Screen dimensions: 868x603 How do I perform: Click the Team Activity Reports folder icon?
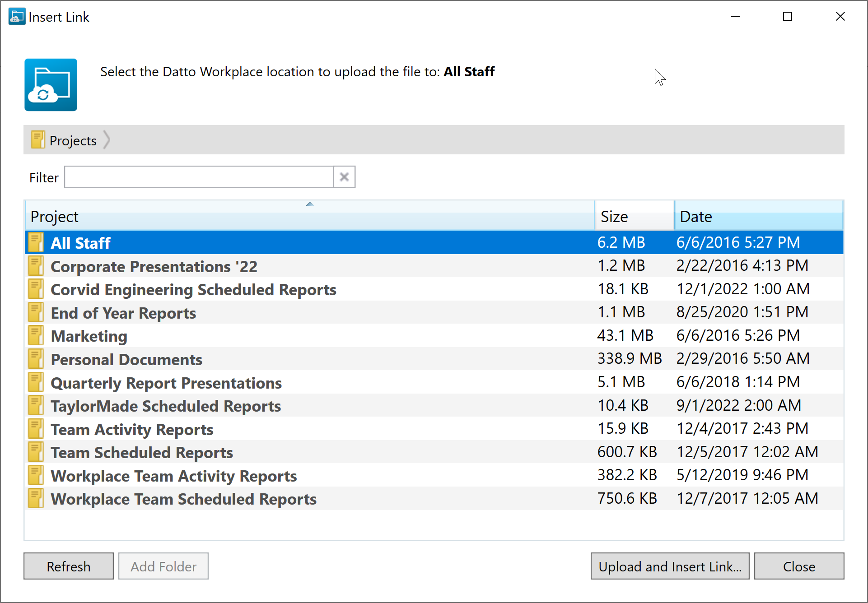pyautogui.click(x=36, y=429)
